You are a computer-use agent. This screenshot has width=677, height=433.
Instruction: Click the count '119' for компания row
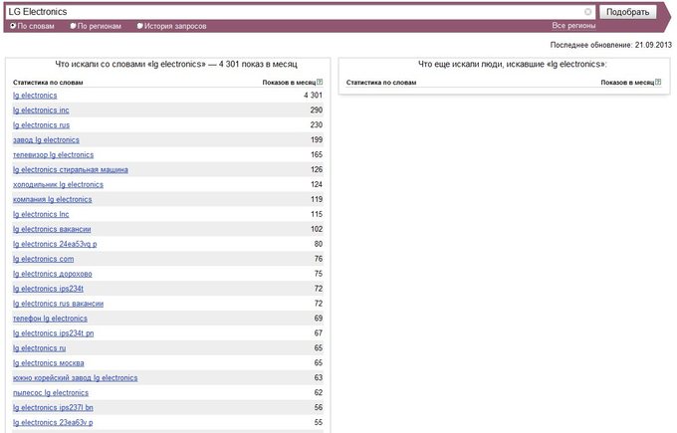pyautogui.click(x=317, y=199)
